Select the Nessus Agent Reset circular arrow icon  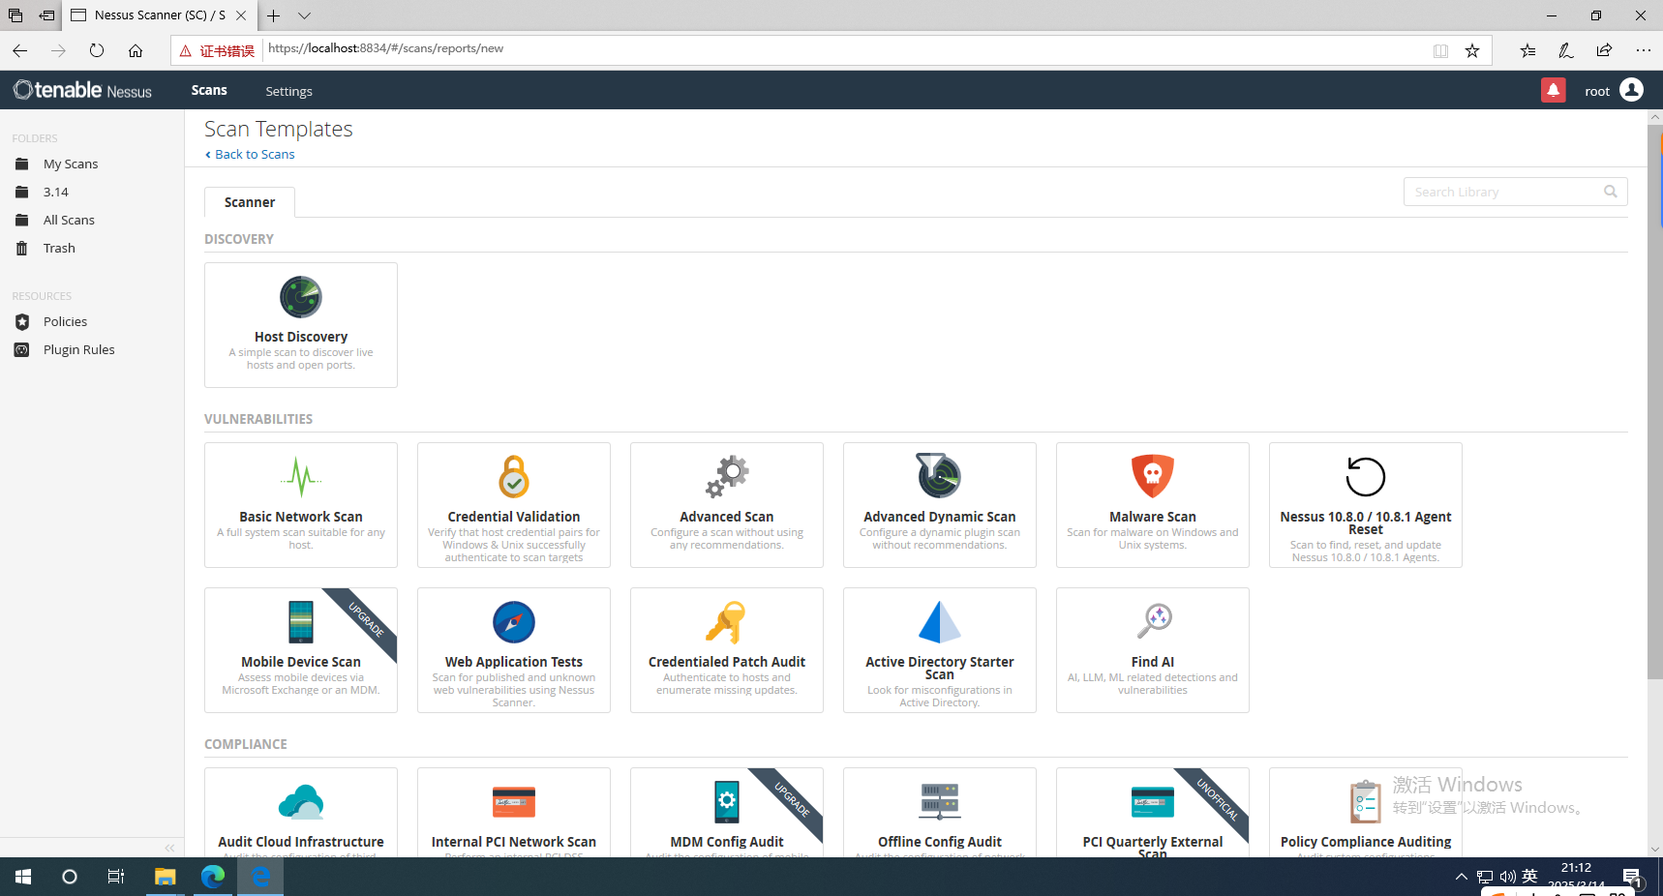click(x=1366, y=477)
